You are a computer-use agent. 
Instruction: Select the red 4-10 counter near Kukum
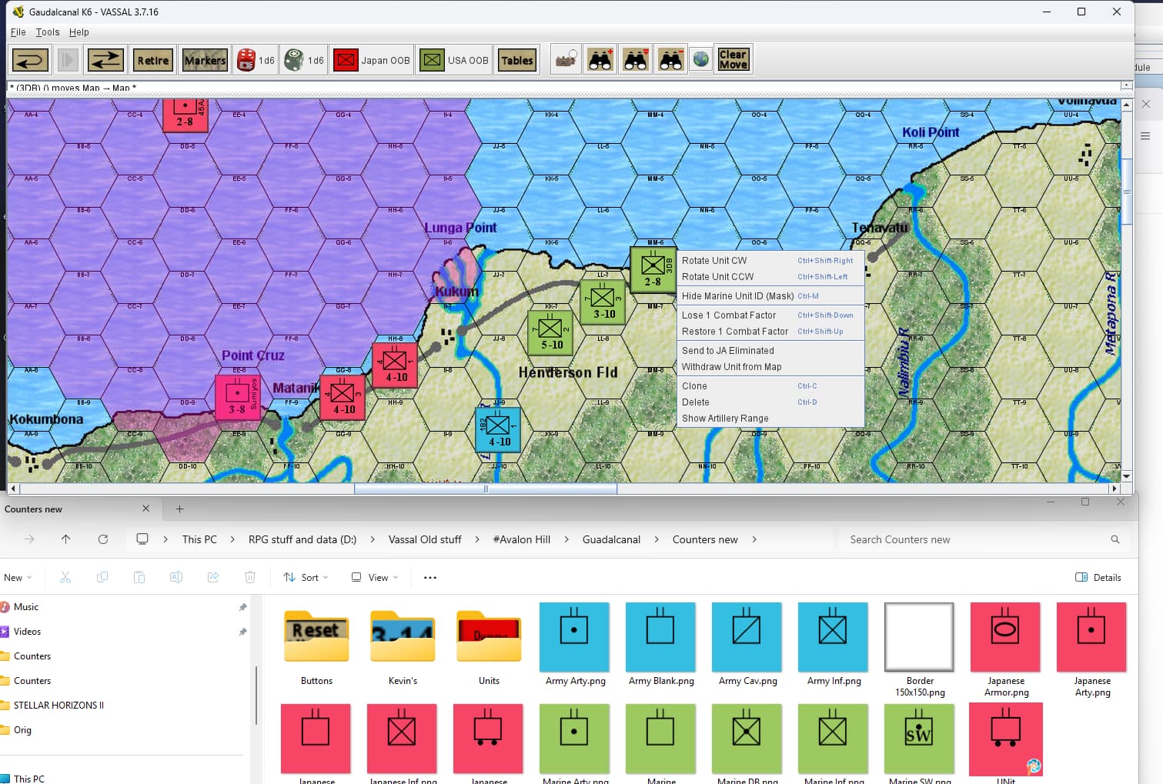pyautogui.click(x=395, y=365)
